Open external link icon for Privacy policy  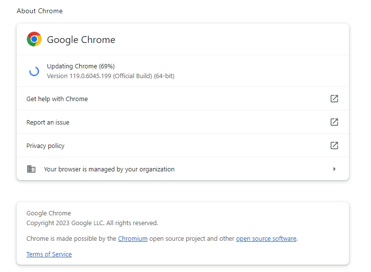click(x=334, y=146)
